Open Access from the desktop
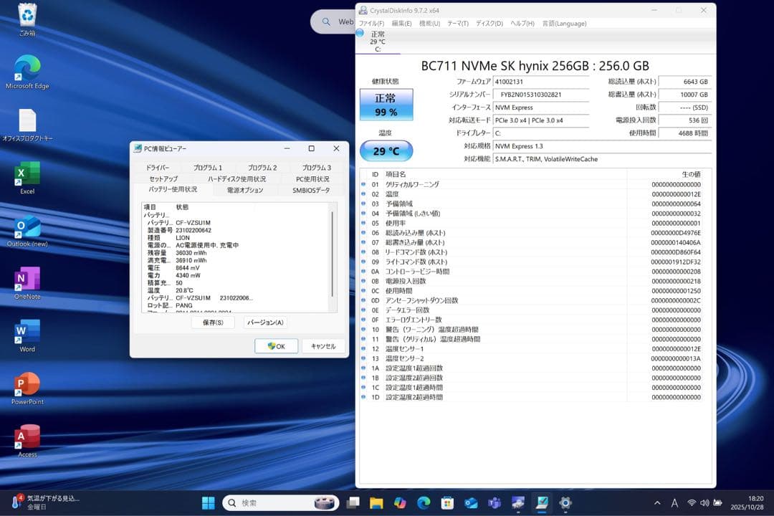 coord(27,437)
